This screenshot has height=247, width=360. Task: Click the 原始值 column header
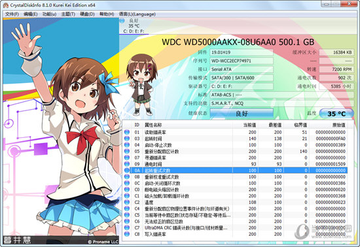click(x=339, y=125)
